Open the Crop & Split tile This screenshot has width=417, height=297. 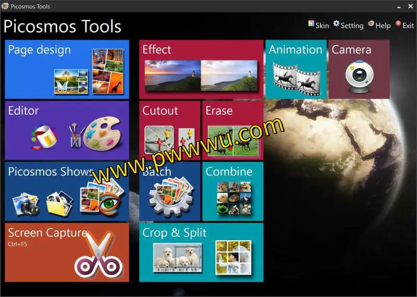pyautogui.click(x=201, y=252)
